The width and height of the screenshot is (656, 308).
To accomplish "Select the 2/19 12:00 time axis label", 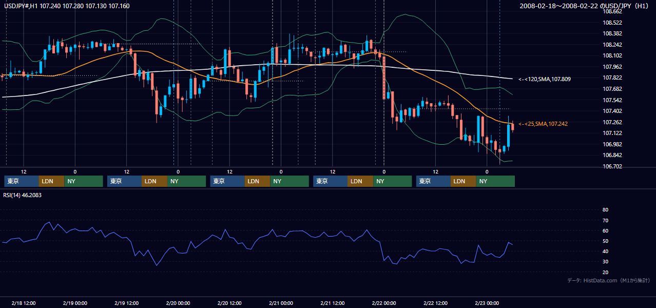I will click(127, 303).
